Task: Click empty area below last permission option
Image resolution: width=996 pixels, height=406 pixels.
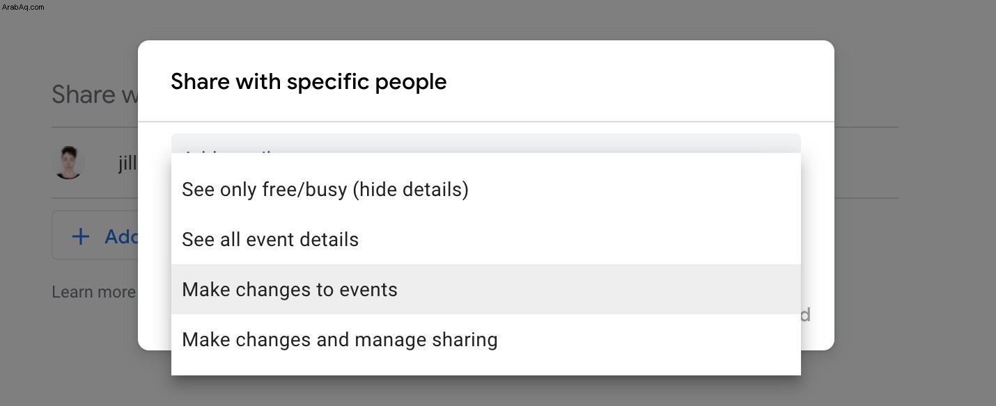Action: 485,370
